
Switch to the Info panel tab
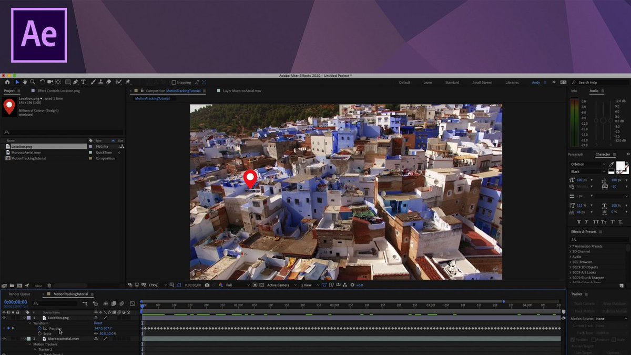coord(574,91)
